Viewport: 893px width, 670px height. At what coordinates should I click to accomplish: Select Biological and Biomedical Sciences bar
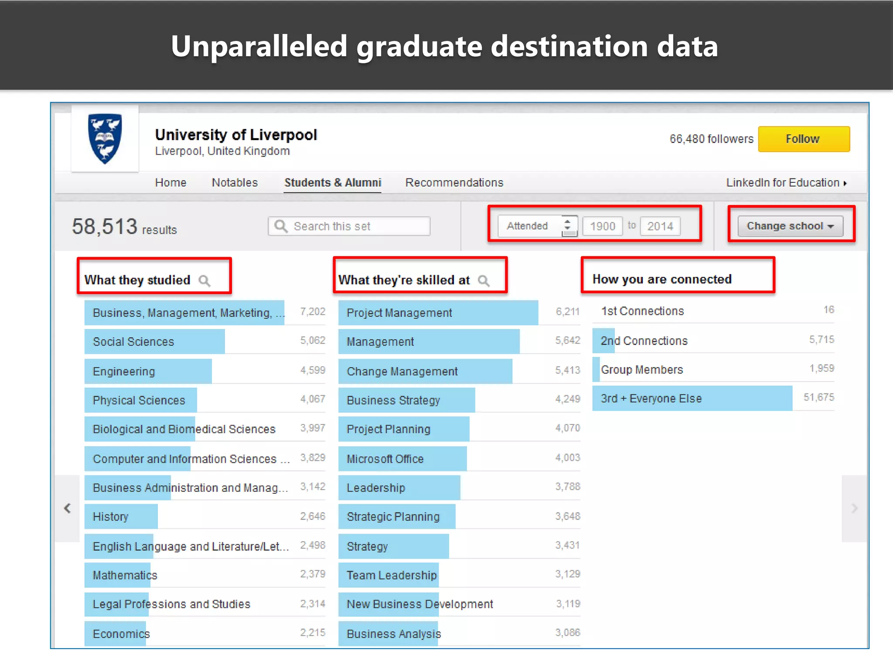point(205,429)
